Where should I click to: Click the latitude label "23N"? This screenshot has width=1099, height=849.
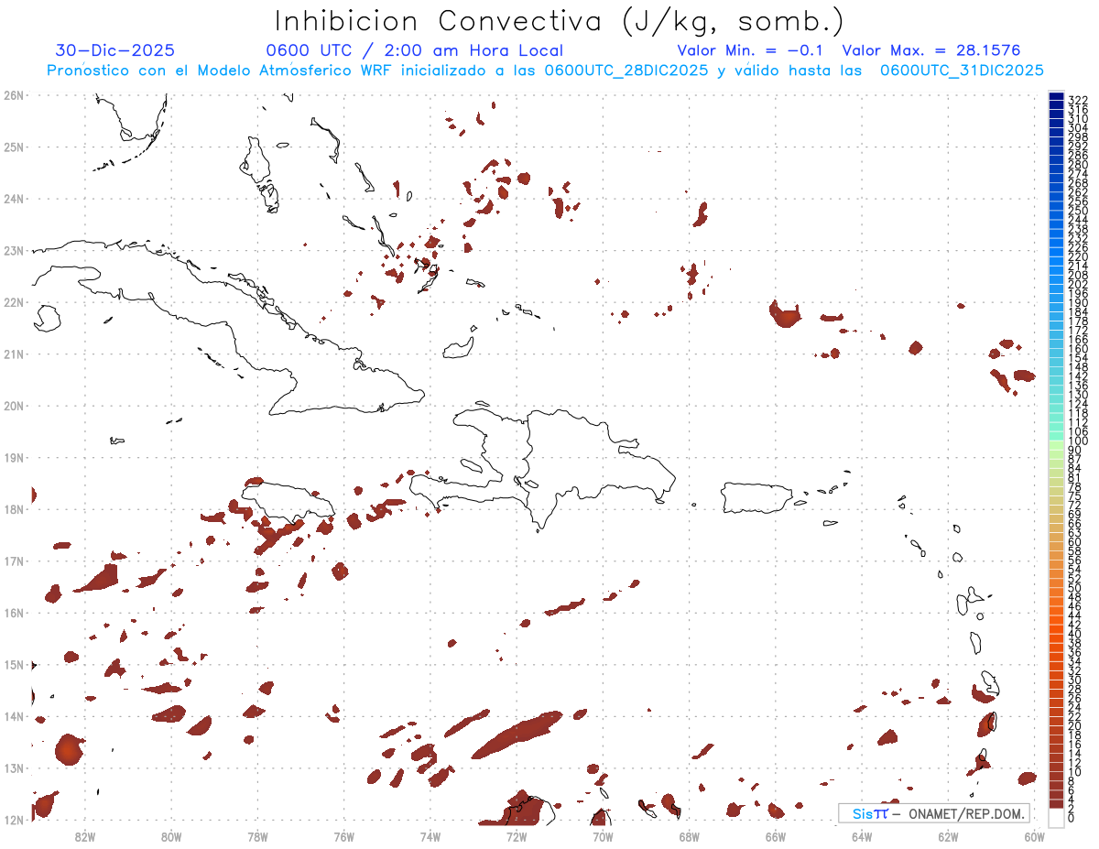14,250
